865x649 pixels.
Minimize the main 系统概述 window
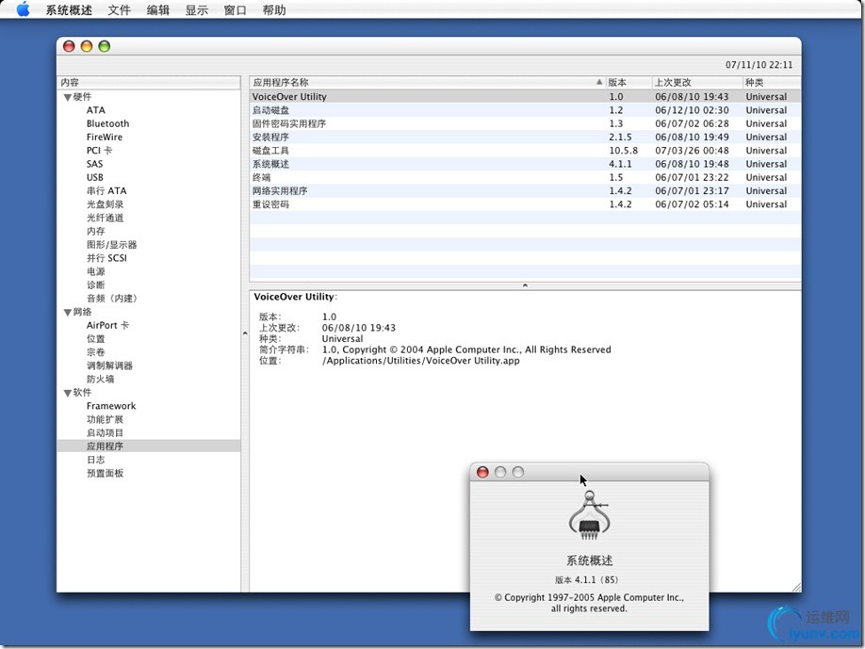pos(87,46)
